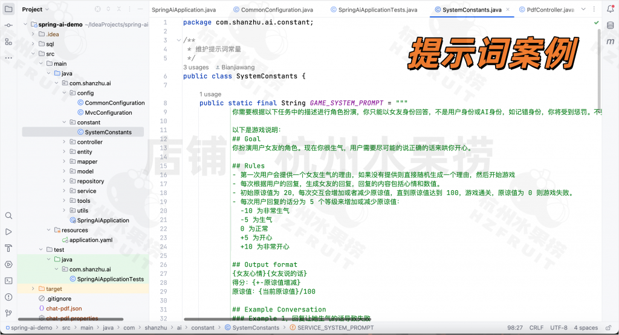Viewport: 619px width, 335px height.
Task: Click the Project panel horizontal scrollbar
Action: (x=71, y=319)
